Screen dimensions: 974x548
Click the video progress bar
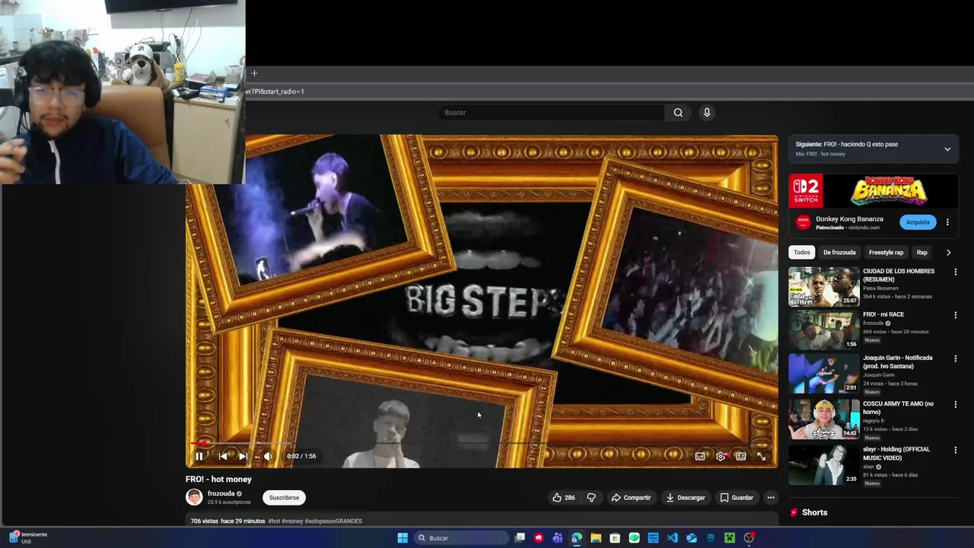click(x=482, y=443)
